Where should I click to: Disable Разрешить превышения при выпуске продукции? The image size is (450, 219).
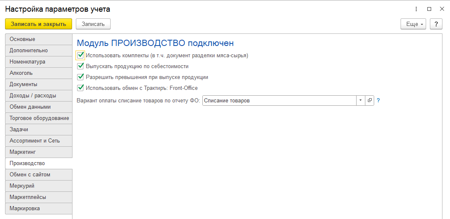click(x=81, y=77)
